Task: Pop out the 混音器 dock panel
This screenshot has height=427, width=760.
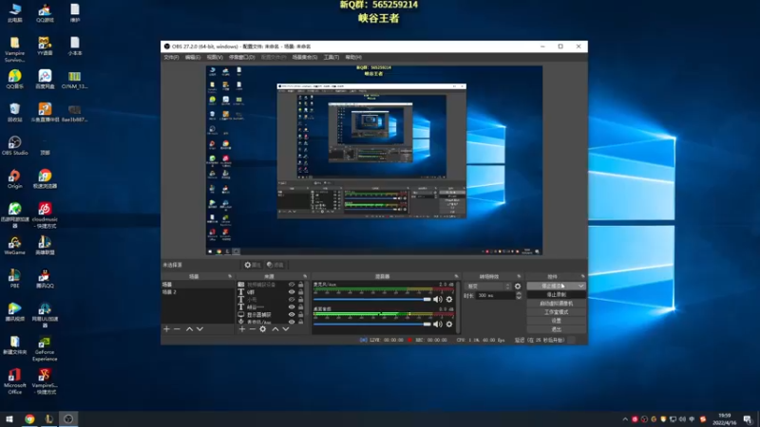Action: (456, 276)
